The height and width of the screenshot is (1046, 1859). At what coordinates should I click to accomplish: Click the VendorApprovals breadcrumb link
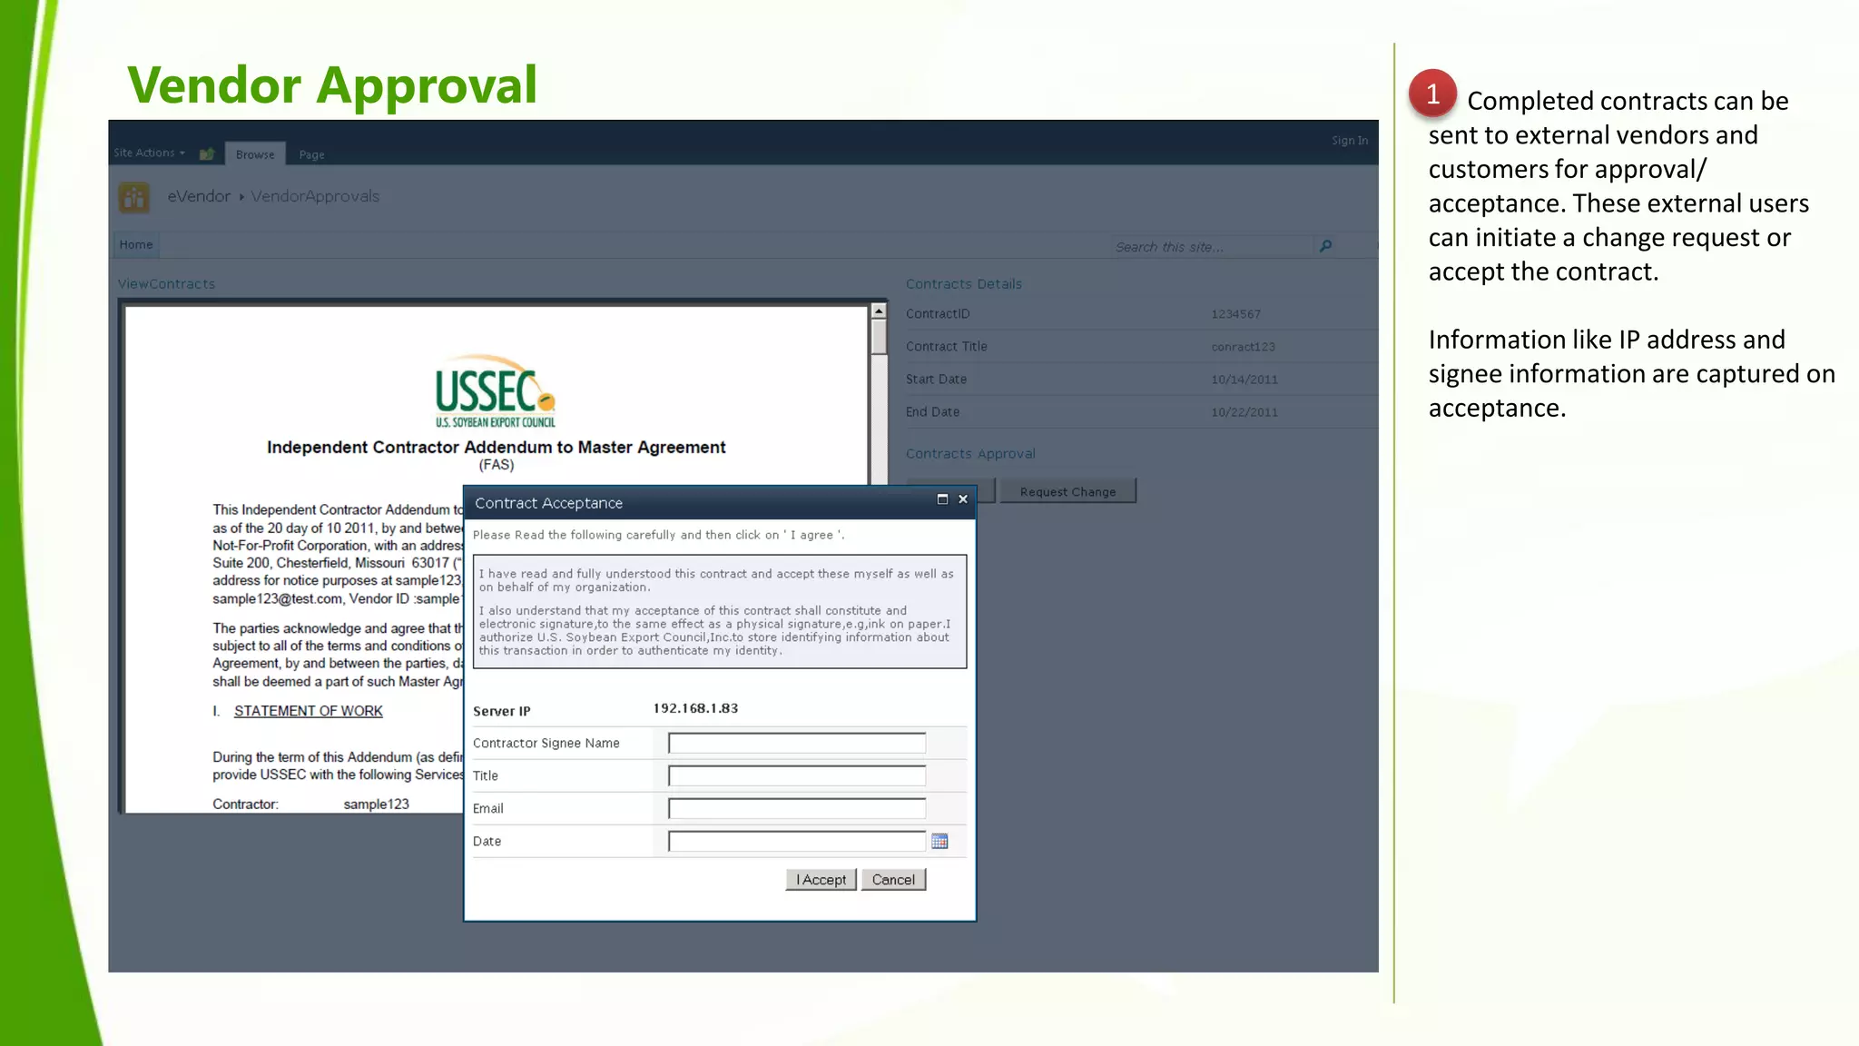pyautogui.click(x=315, y=196)
